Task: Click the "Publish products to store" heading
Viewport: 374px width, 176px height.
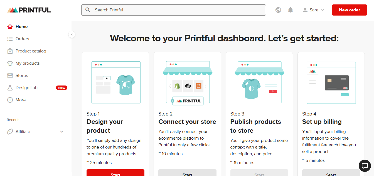Action: (x=256, y=126)
